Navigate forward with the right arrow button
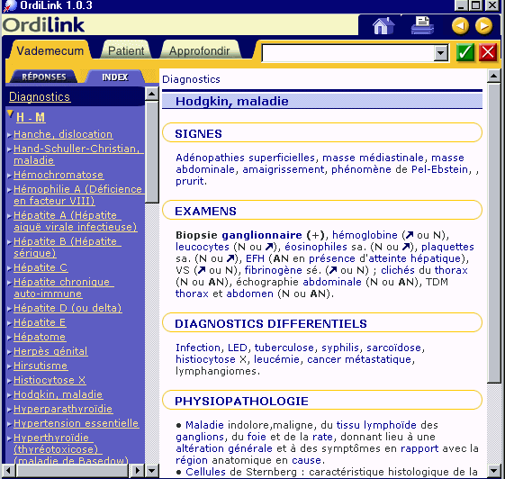Viewport: 505px width, 479px height. coord(483,26)
